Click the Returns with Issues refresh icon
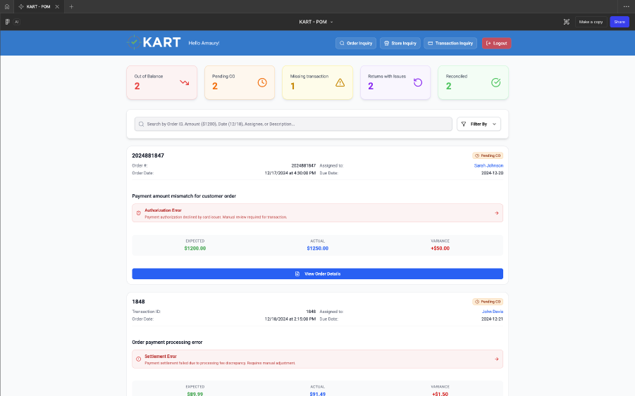 [x=418, y=82]
